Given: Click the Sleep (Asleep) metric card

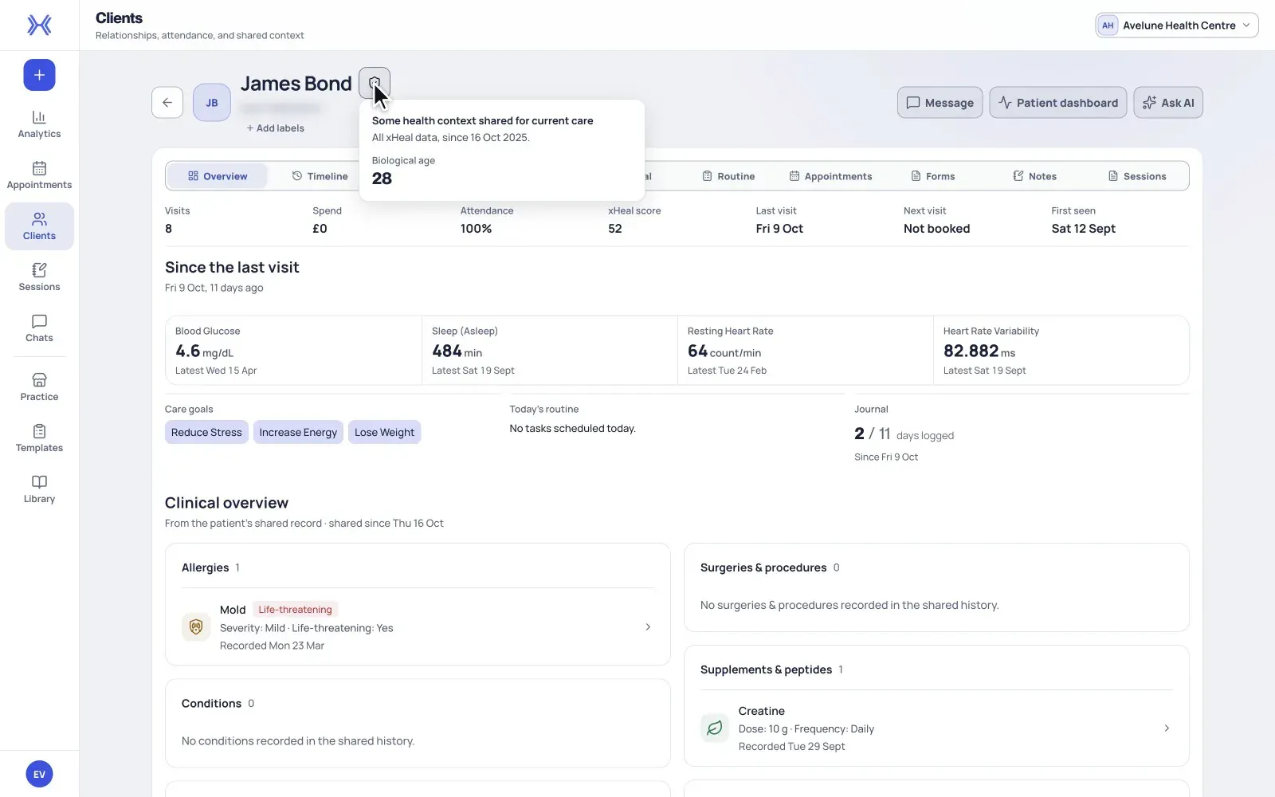Looking at the screenshot, I should (550, 351).
